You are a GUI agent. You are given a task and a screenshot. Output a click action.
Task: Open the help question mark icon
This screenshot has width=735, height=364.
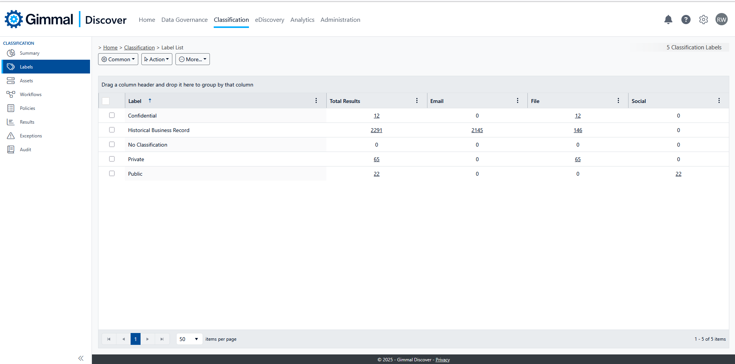pyautogui.click(x=686, y=20)
